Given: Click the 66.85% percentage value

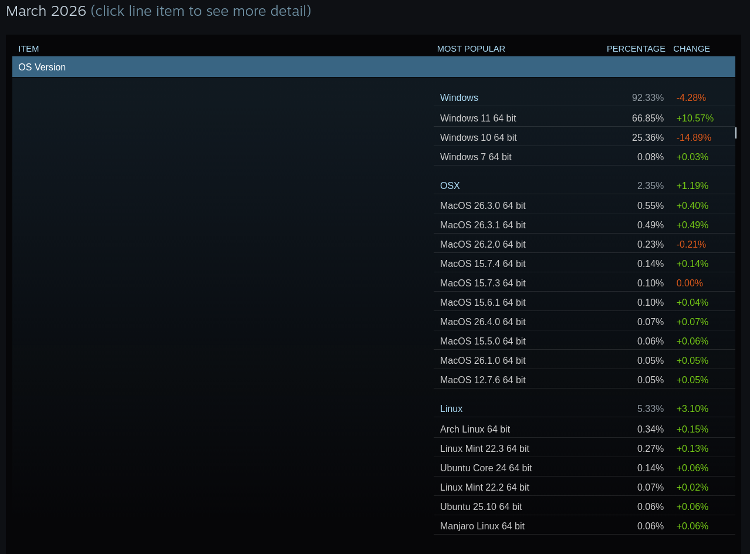Looking at the screenshot, I should (648, 118).
